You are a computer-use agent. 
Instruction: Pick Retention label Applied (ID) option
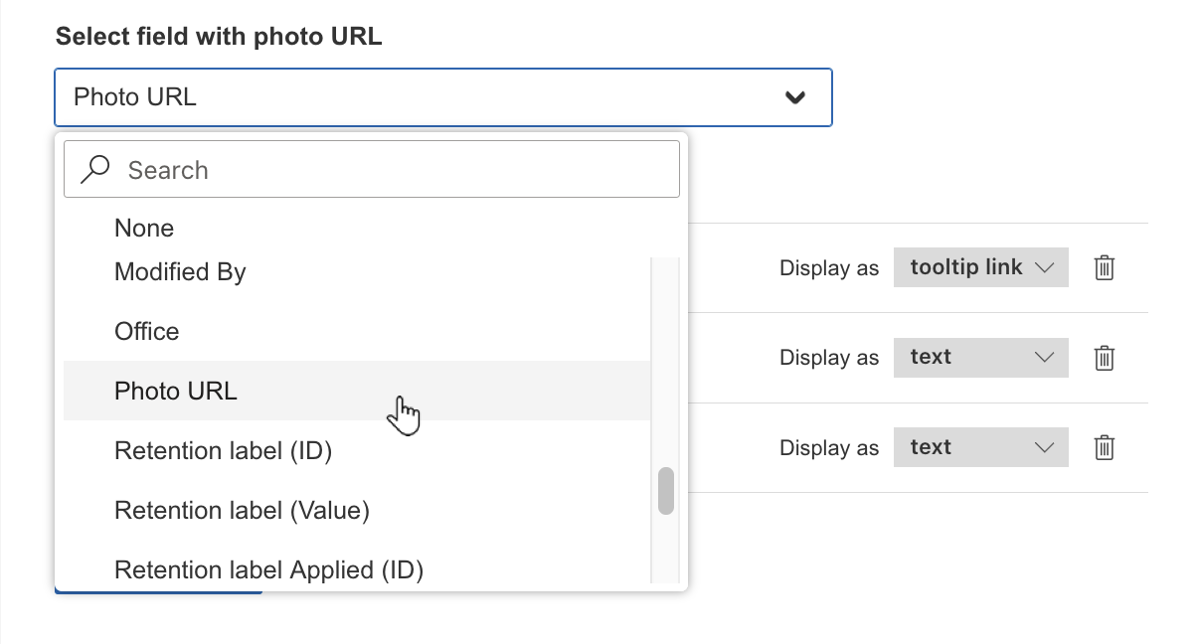coord(268,570)
